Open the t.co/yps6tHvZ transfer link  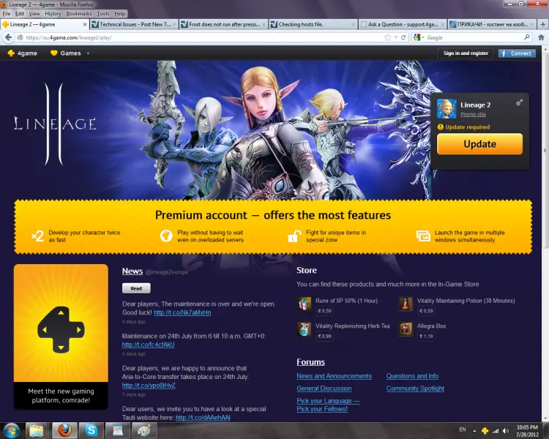coord(149,386)
